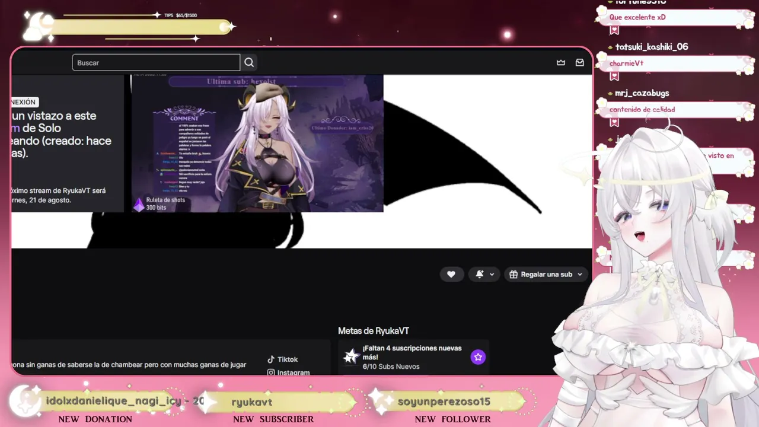Image resolution: width=759 pixels, height=427 pixels.
Task: Click the 'ryukavt' new subscriber name
Action: point(252,401)
